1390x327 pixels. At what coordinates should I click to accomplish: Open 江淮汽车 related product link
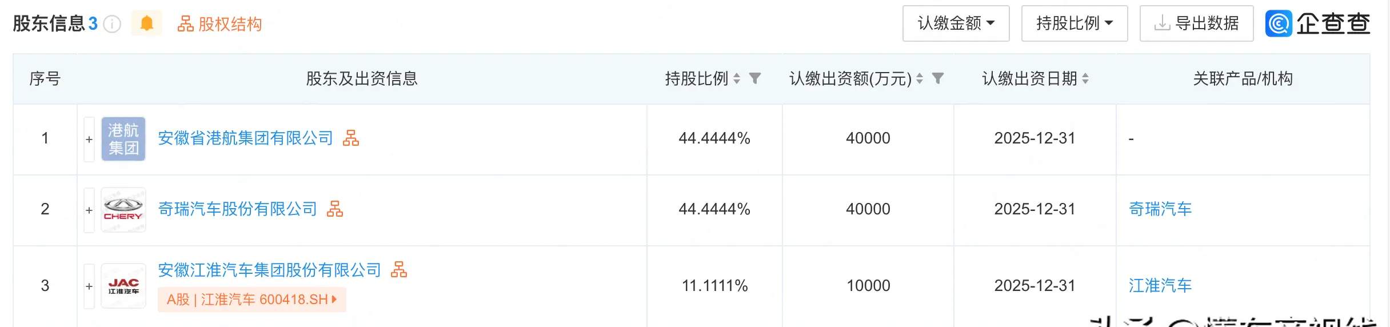tap(1160, 285)
